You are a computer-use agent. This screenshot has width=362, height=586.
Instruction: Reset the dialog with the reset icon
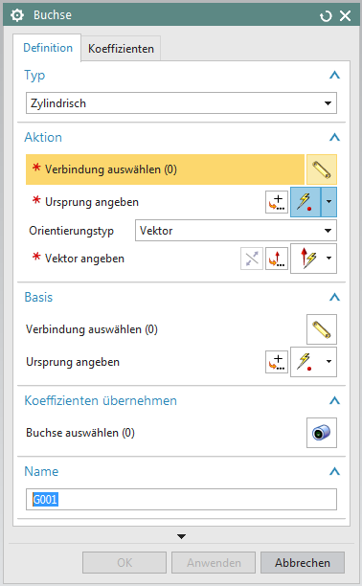click(x=326, y=15)
